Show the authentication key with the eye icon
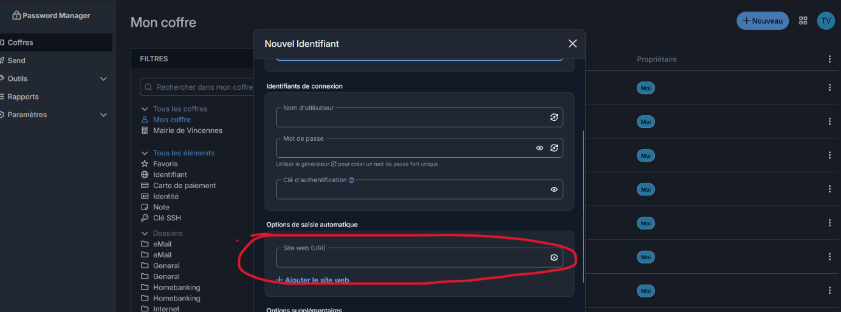 (x=554, y=189)
